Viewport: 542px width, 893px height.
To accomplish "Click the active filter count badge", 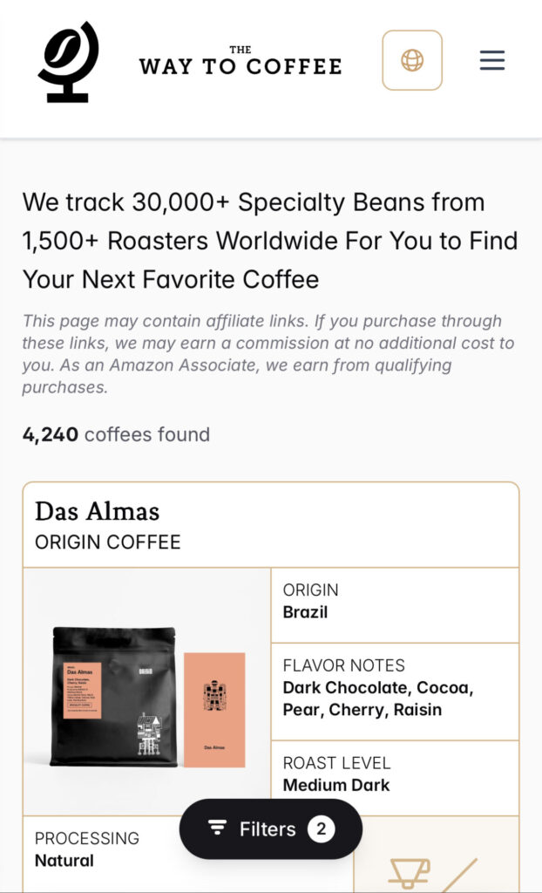I will pyautogui.click(x=321, y=829).
